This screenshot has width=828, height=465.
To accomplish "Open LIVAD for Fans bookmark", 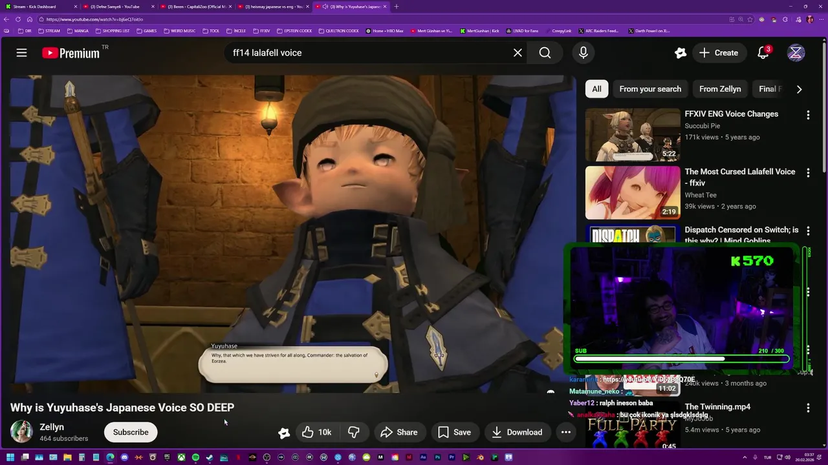I will pos(523,30).
